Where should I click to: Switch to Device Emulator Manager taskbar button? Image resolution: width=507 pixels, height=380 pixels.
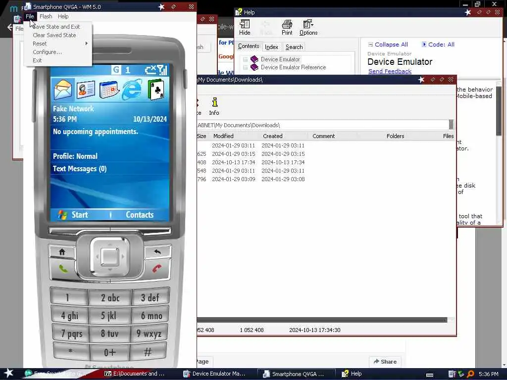coord(214,374)
